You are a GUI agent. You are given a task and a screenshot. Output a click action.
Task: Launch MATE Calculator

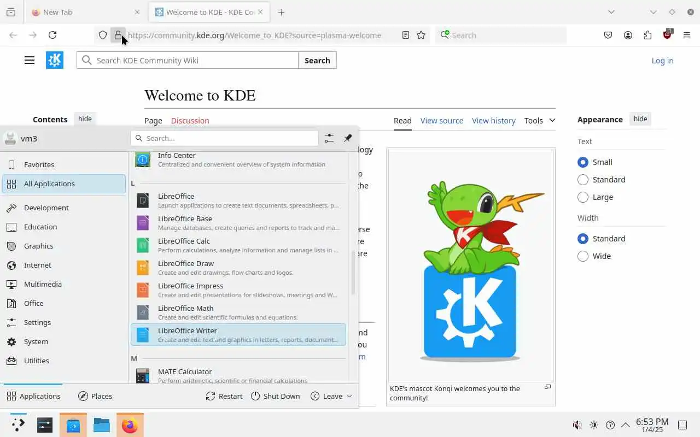(238, 375)
